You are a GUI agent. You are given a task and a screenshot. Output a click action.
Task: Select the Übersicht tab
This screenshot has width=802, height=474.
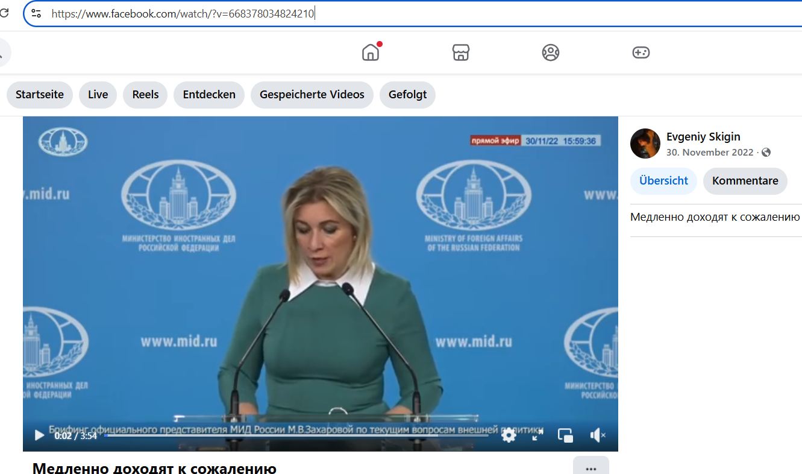[x=663, y=181]
